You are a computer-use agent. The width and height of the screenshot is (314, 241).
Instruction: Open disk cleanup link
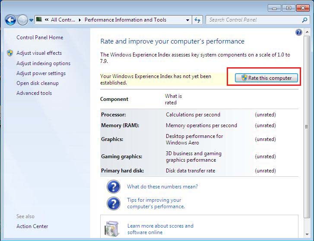(38, 83)
